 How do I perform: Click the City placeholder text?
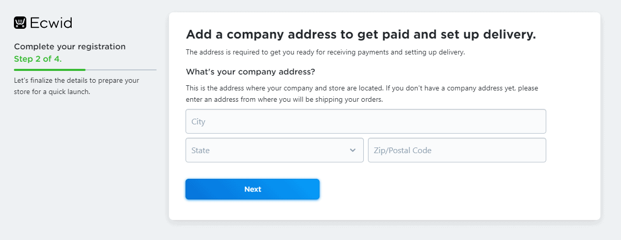coord(198,122)
